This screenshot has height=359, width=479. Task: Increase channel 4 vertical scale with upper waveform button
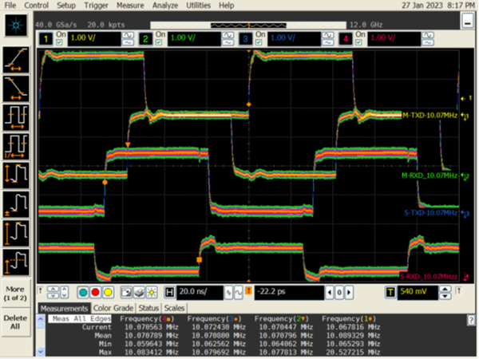(x=428, y=35)
